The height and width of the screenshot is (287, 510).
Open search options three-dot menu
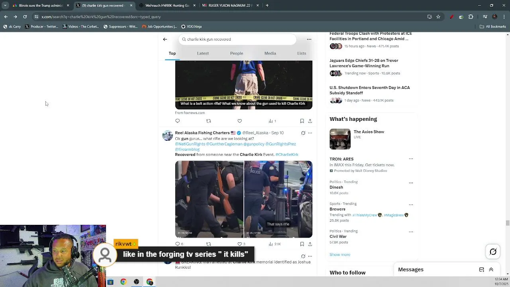click(309, 39)
